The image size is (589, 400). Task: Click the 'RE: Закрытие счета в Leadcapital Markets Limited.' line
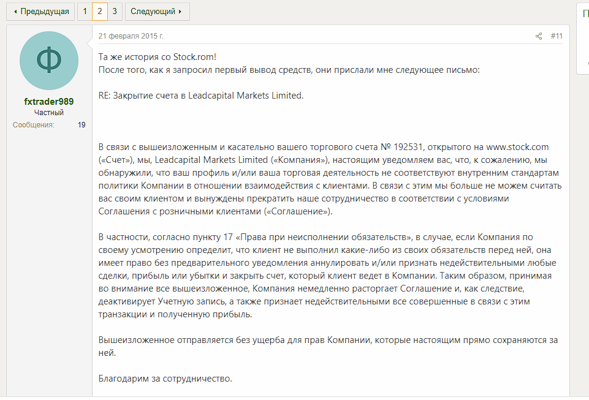pos(201,96)
